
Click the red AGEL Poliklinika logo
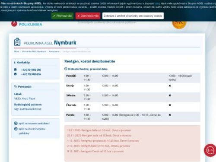14,24
